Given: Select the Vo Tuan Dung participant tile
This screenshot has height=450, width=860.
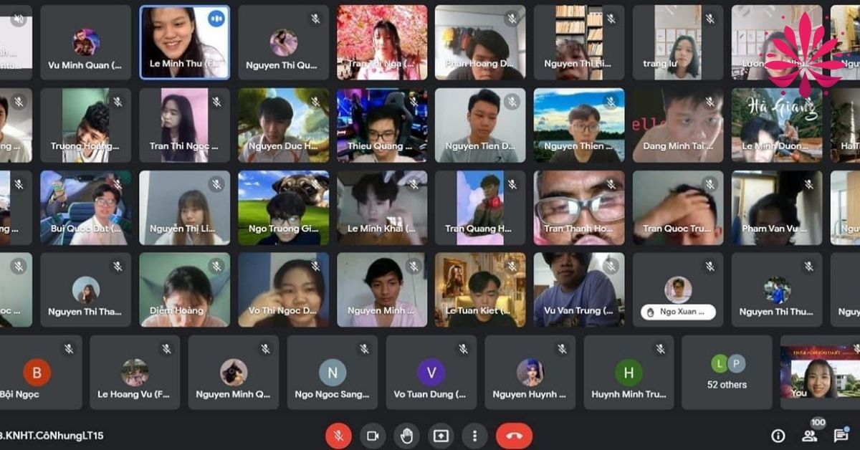Looking at the screenshot, I should (x=431, y=373).
